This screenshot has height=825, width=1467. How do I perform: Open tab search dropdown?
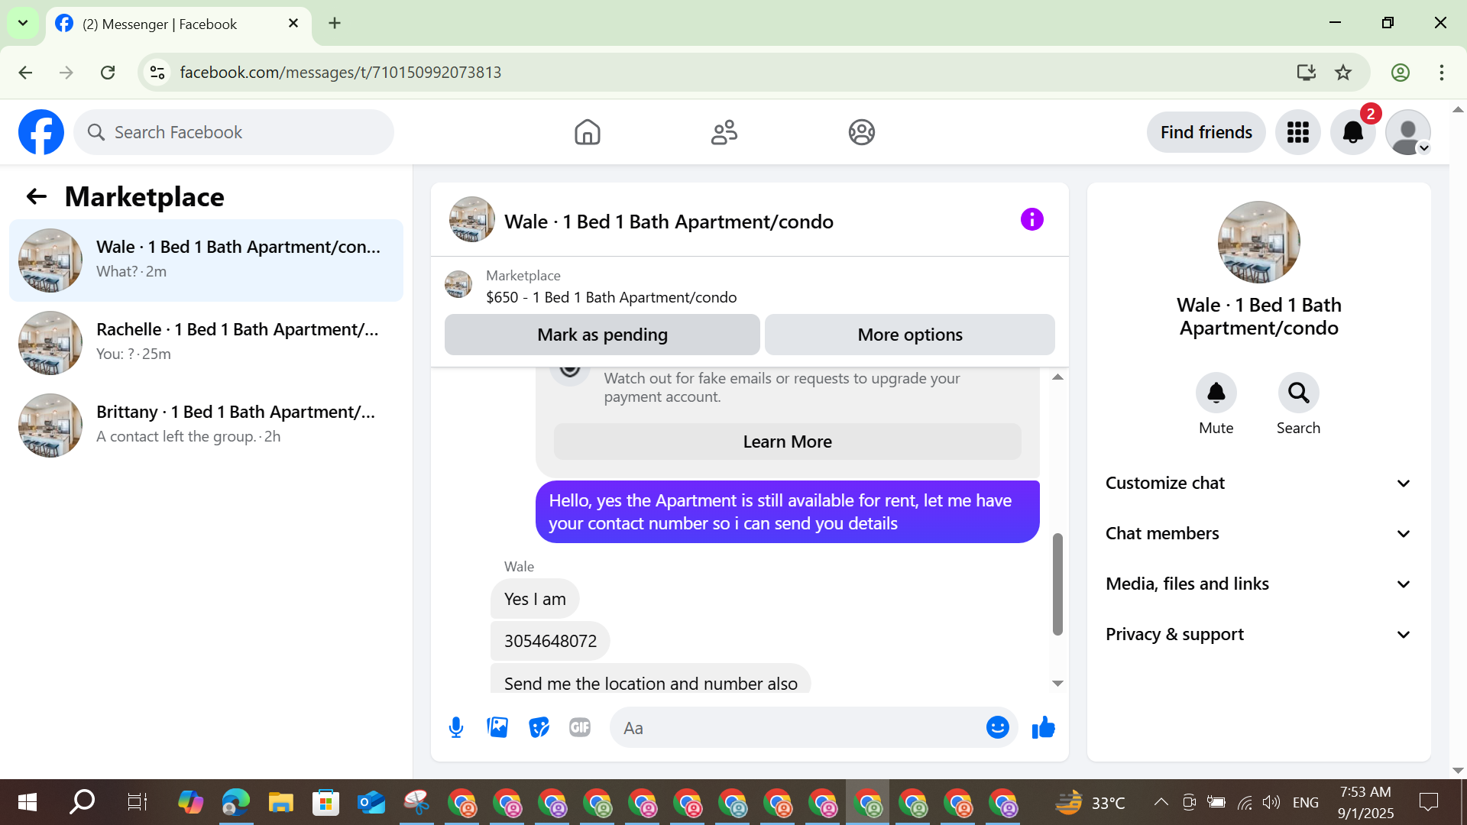tap(23, 23)
